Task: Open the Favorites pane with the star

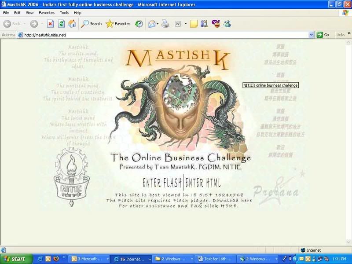Action: point(118,24)
